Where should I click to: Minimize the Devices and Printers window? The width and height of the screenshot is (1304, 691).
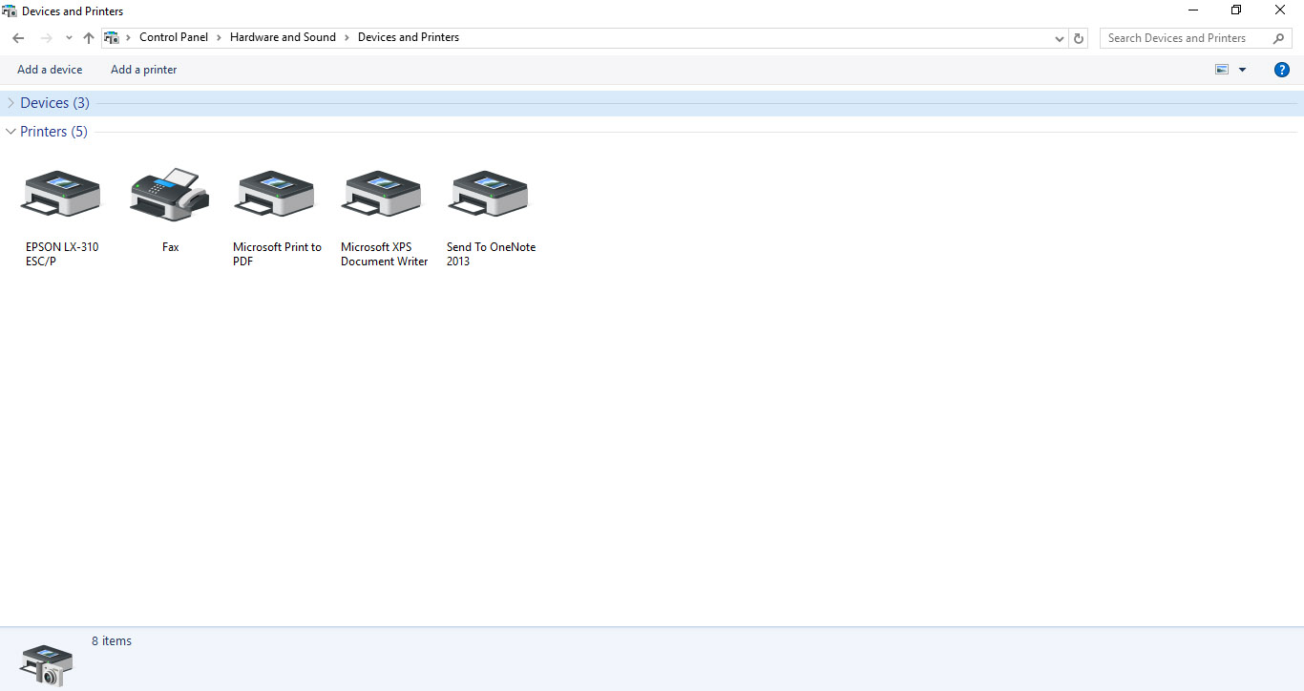pos(1193,10)
